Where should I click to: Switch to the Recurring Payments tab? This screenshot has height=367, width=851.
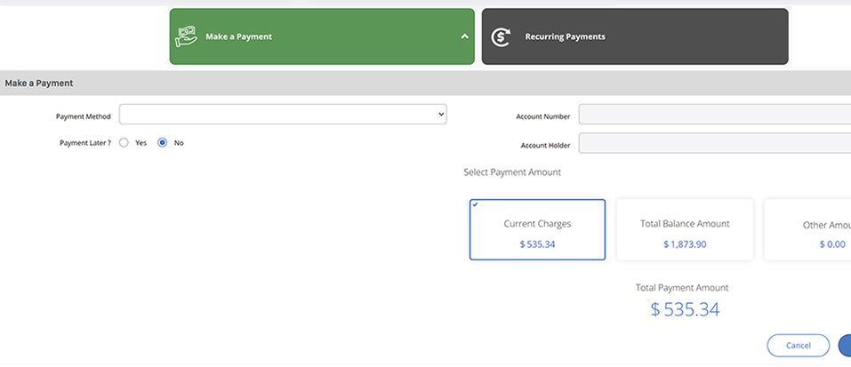[634, 36]
